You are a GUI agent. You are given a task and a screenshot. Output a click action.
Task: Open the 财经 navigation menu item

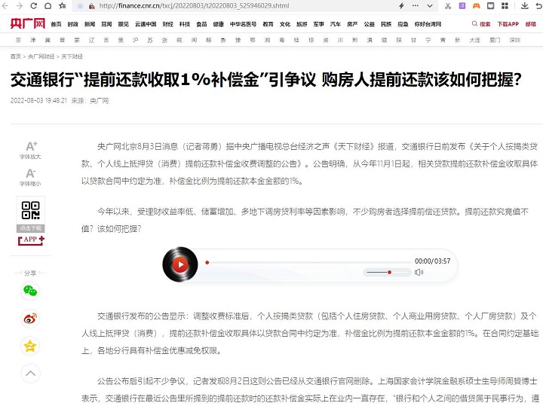[167, 24]
